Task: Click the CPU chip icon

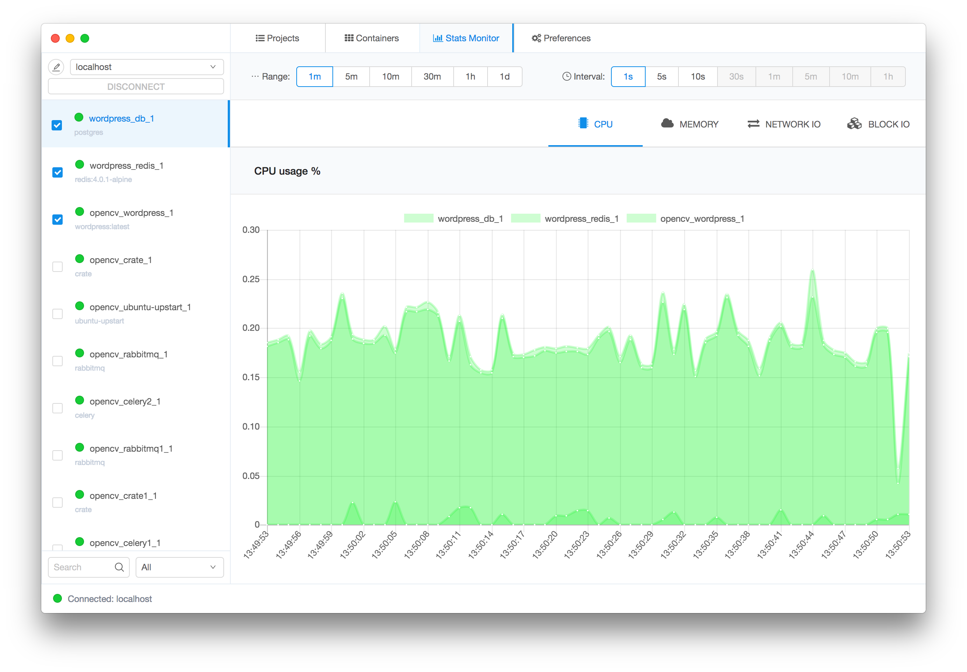Action: tap(583, 123)
